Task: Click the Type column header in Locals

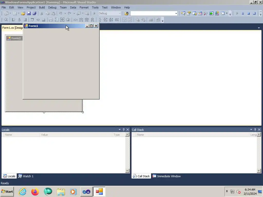Action: click(x=119, y=135)
